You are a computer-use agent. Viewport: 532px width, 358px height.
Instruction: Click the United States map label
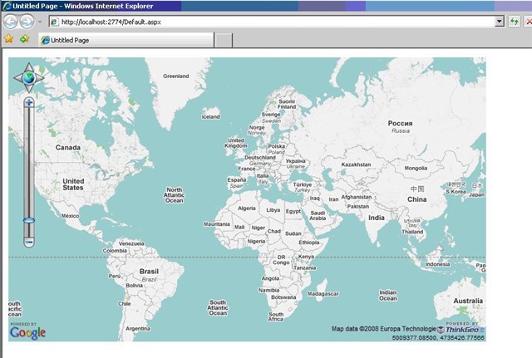73,184
